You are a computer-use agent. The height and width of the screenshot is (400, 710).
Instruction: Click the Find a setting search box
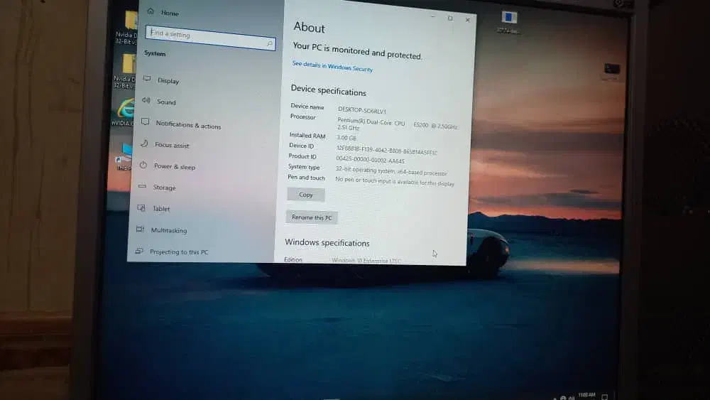(211, 38)
